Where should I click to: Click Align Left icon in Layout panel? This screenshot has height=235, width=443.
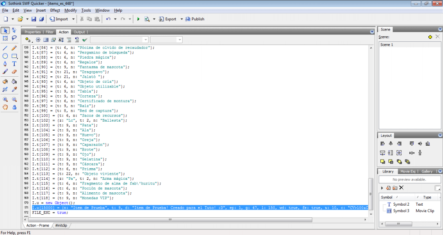coord(382,144)
